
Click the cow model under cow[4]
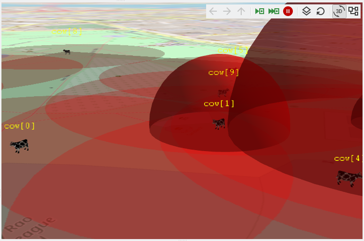click(x=349, y=178)
